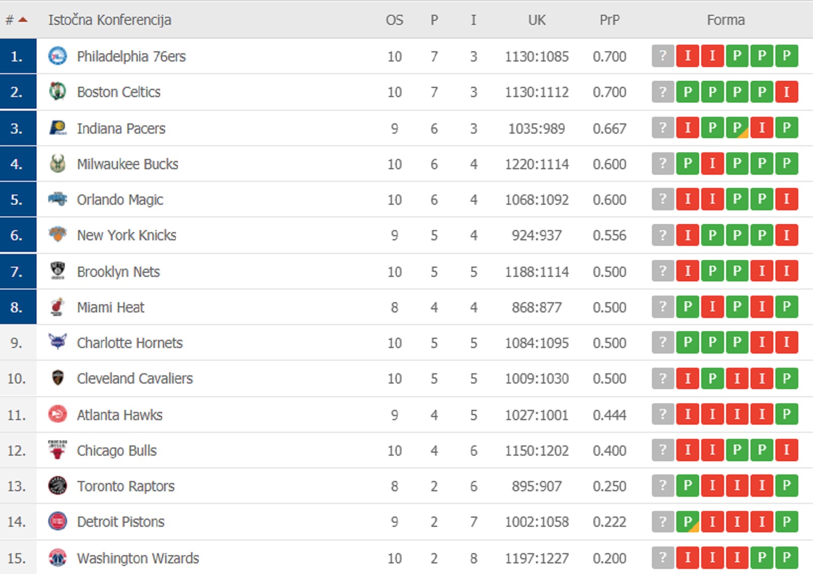Click the Philadelphia 76ers team logo
The height and width of the screenshot is (574, 813).
click(x=57, y=56)
